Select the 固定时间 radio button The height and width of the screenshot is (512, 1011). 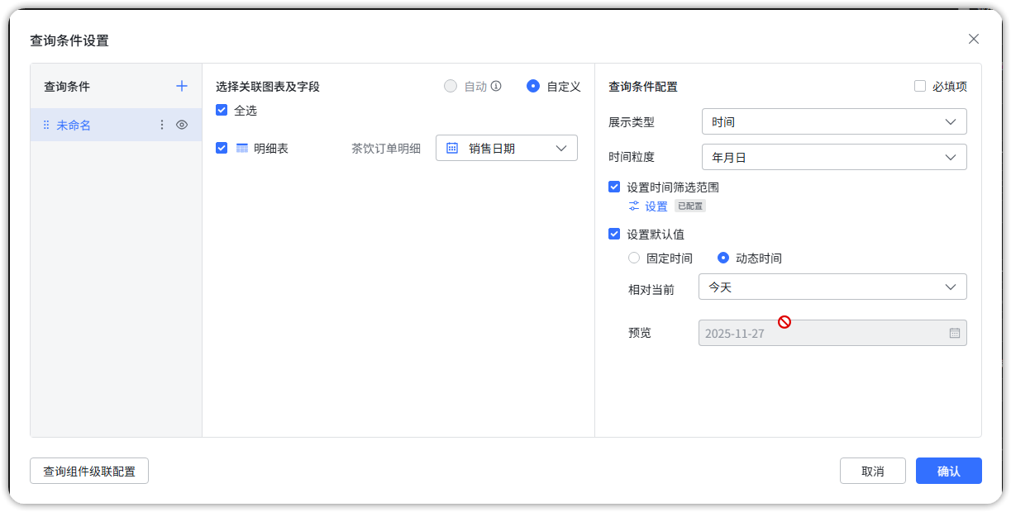[x=634, y=258]
